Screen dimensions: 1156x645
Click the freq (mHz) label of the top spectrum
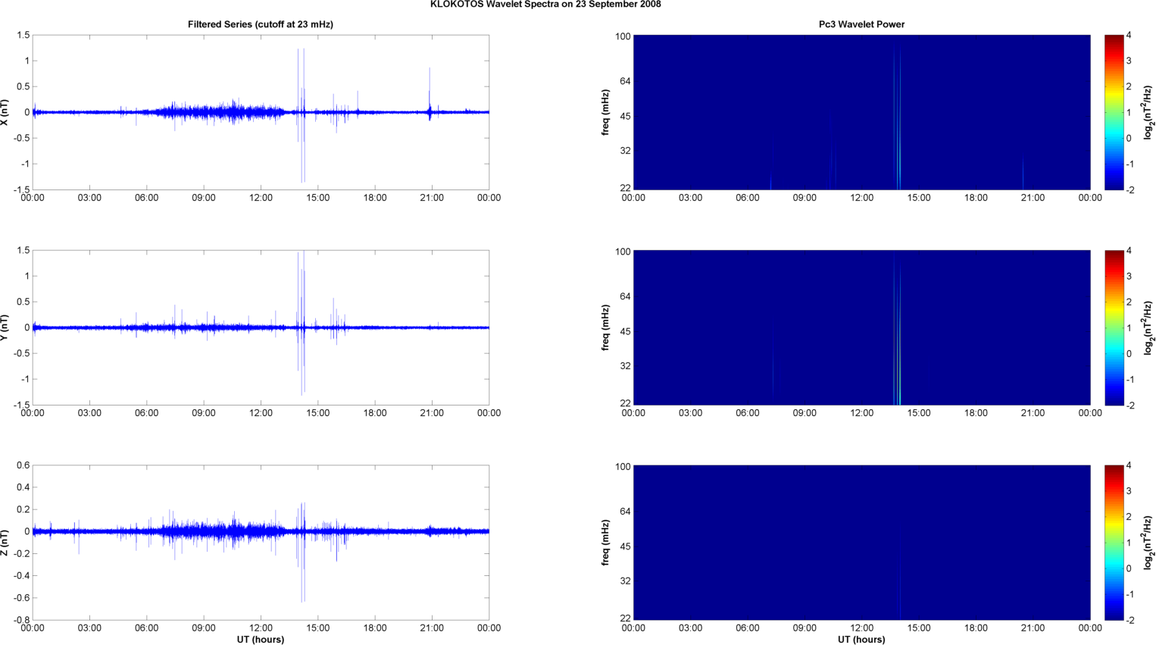tap(606, 112)
